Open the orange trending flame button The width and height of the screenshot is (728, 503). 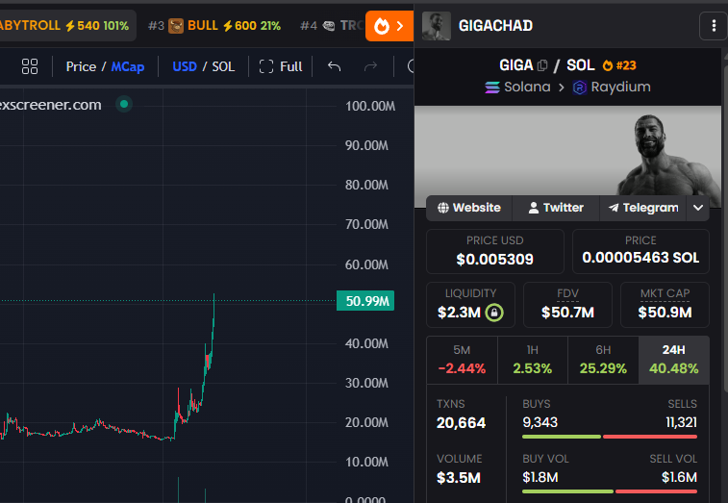click(389, 26)
